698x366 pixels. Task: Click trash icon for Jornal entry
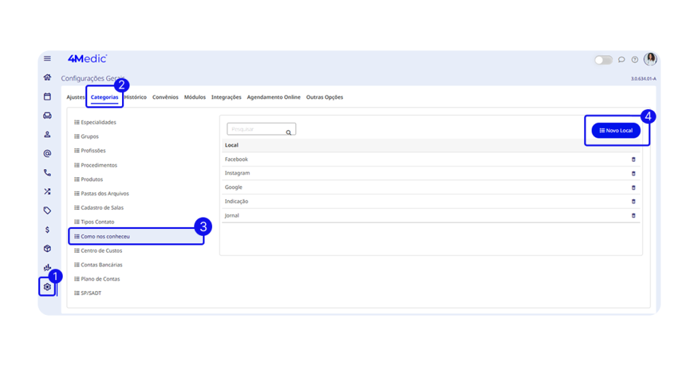pyautogui.click(x=633, y=215)
